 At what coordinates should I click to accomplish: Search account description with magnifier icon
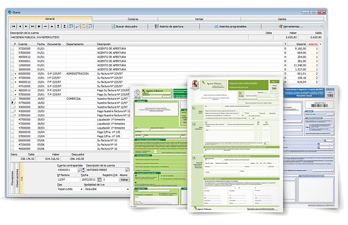pos(127,170)
